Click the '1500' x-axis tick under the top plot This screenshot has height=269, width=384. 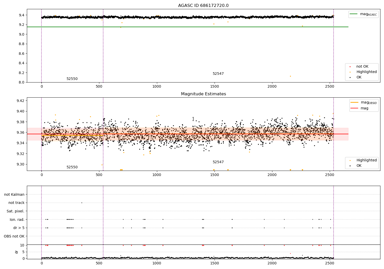point(214,87)
